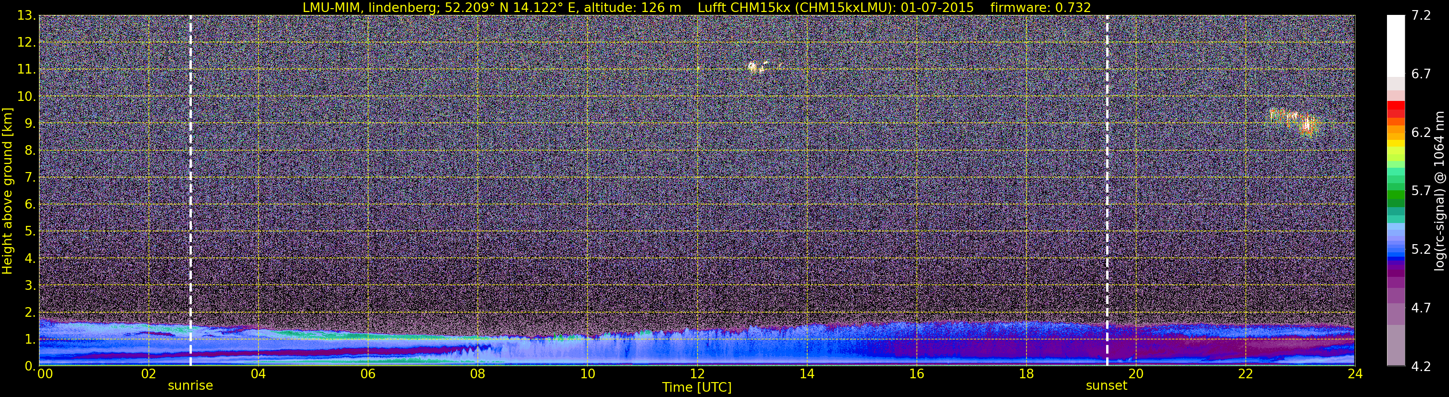This screenshot has height=397, width=1449.
Task: Click the time axis tick label 08
Action: (478, 374)
